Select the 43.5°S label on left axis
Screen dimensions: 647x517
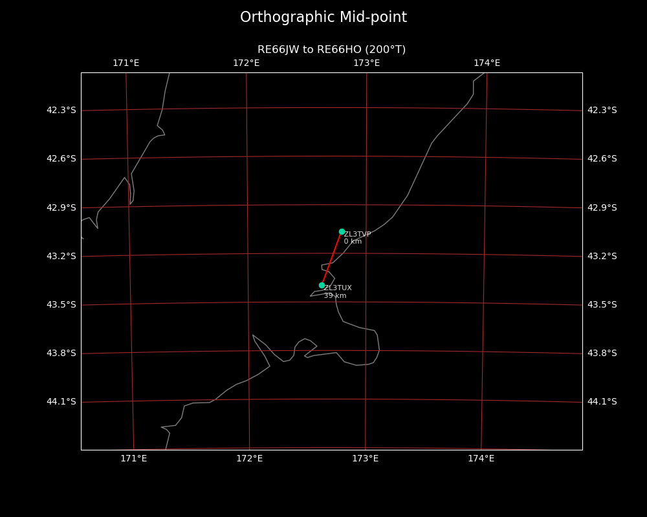pos(61,304)
